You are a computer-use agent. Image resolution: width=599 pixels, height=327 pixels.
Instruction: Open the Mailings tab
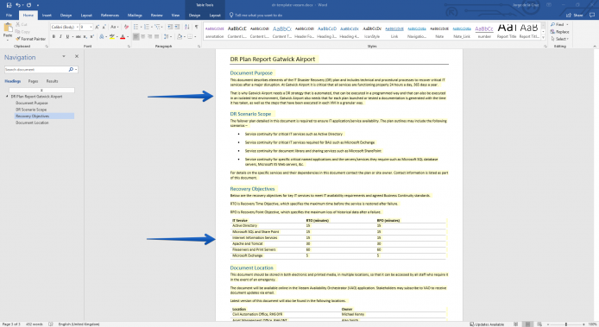click(135, 16)
